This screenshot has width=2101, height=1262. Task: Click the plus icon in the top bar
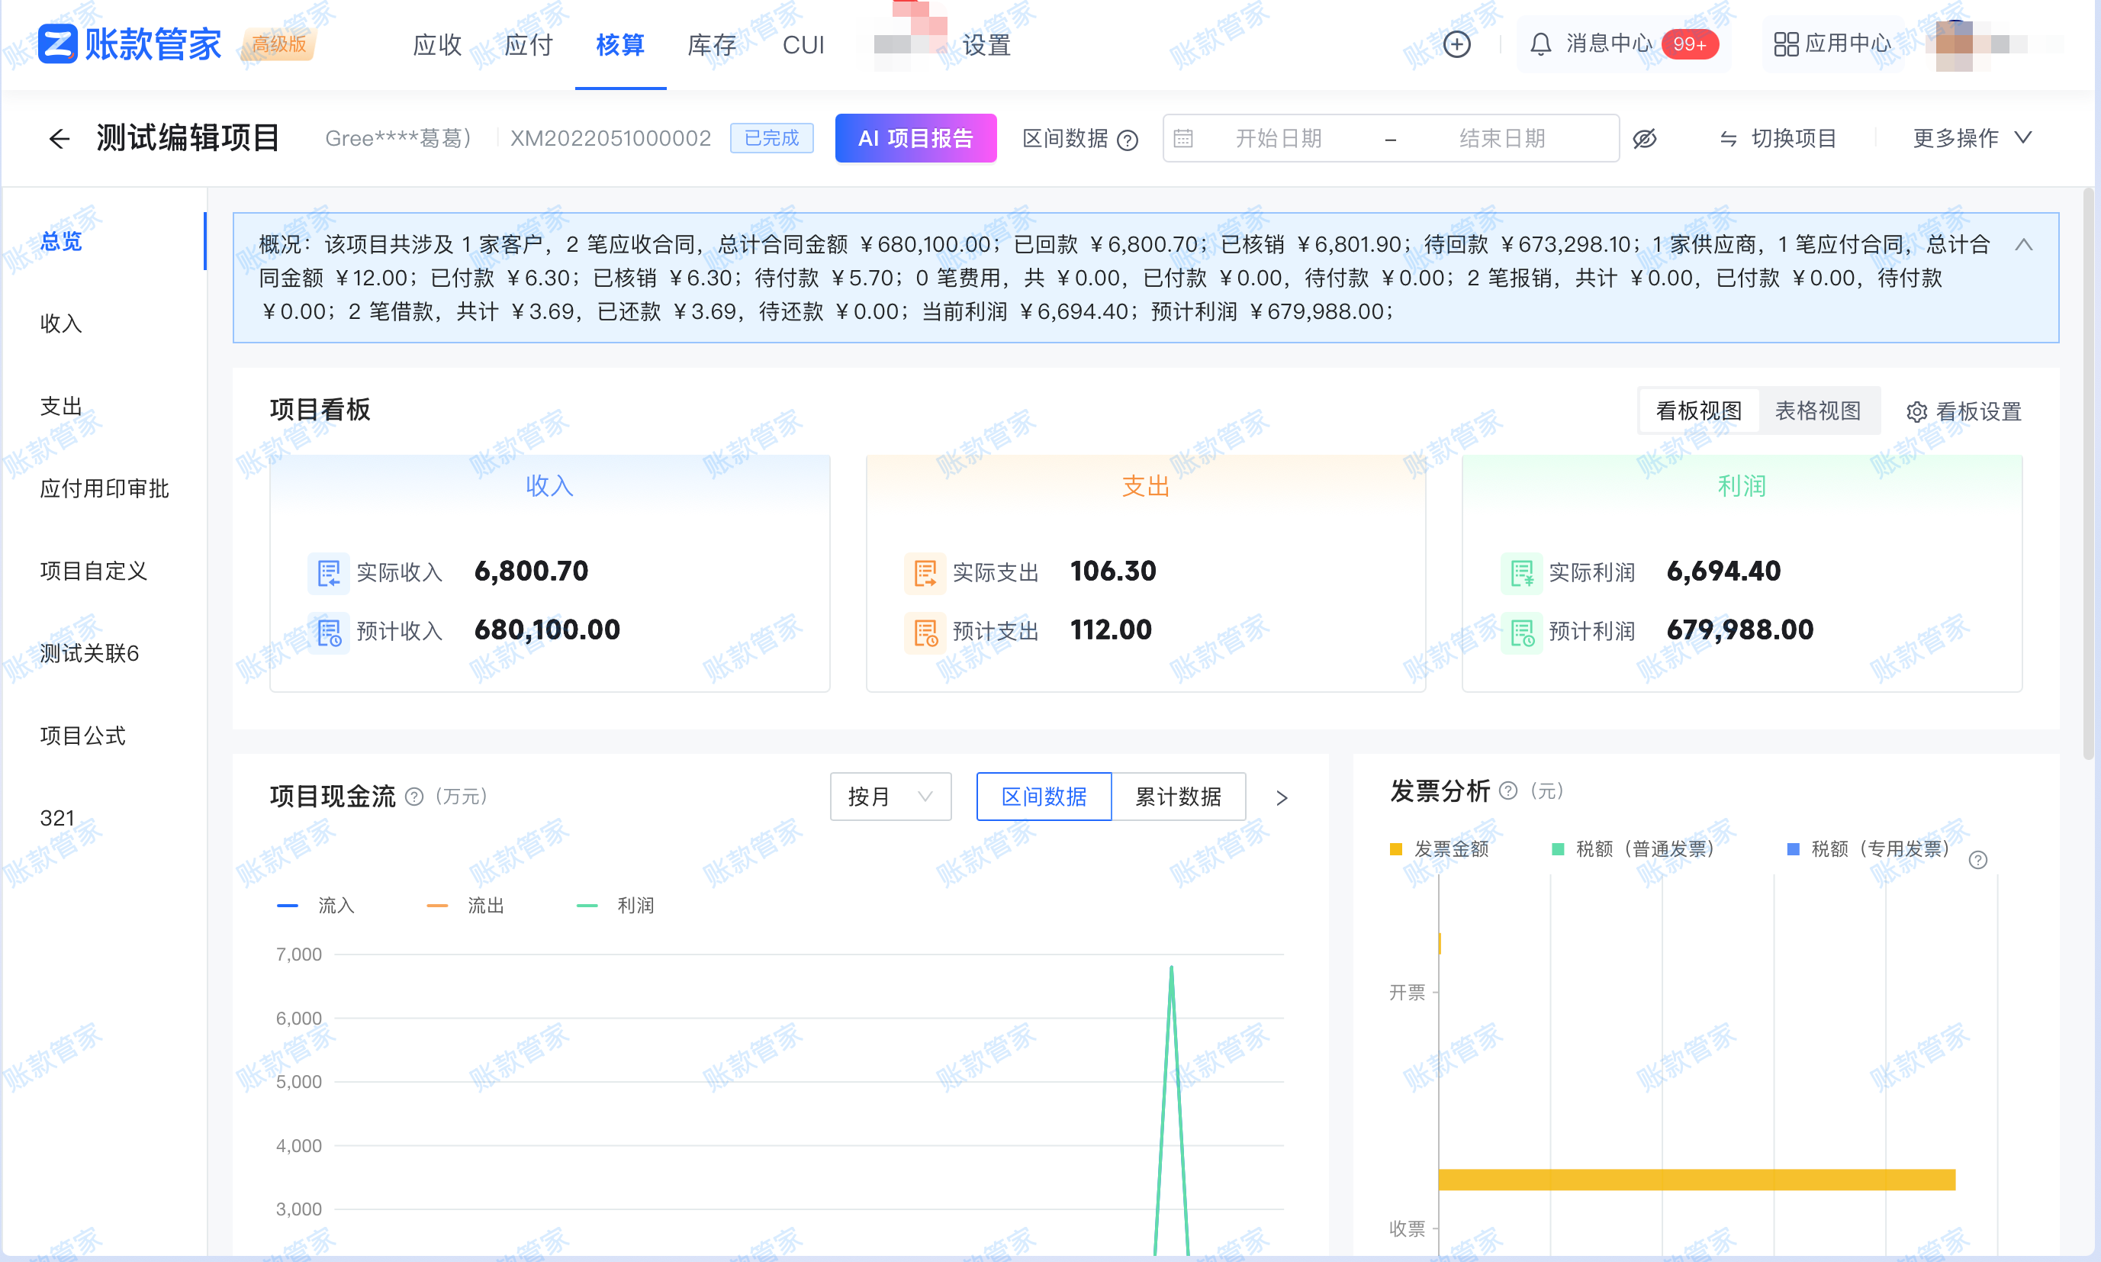click(1456, 43)
